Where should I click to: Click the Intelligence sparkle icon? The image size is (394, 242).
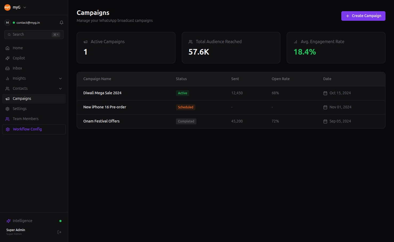coord(9,221)
